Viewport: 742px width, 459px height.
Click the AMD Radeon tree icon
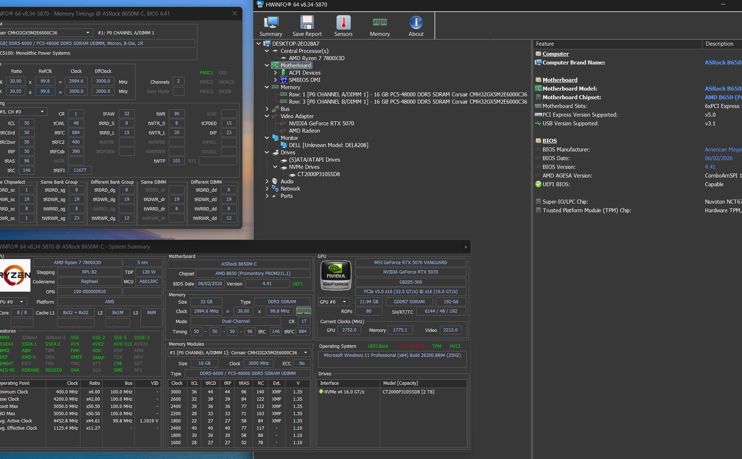284,131
